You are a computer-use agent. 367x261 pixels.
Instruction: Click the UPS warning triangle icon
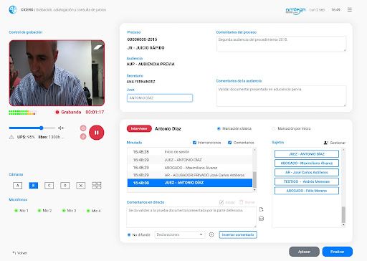tap(11, 137)
